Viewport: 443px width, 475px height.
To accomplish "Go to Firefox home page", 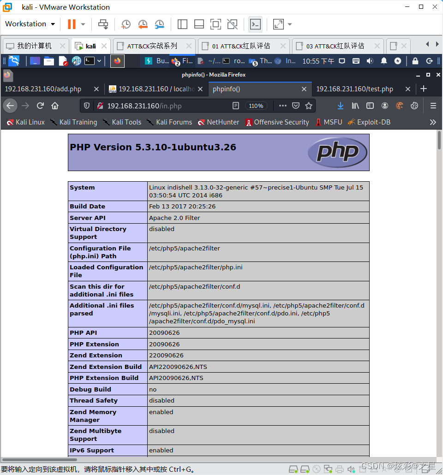I will [55, 106].
